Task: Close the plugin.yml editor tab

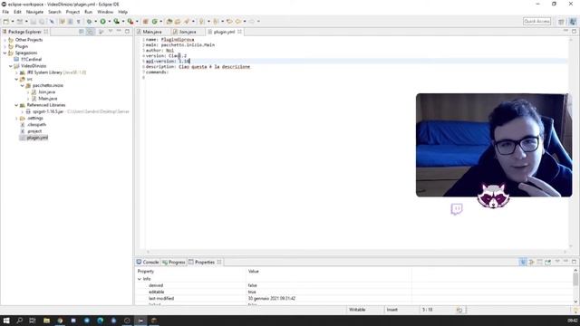Action: click(239, 32)
